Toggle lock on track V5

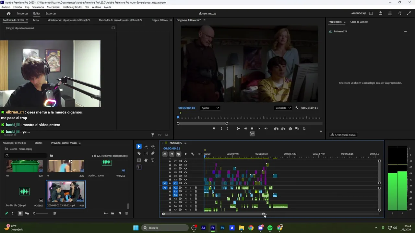click(170, 169)
